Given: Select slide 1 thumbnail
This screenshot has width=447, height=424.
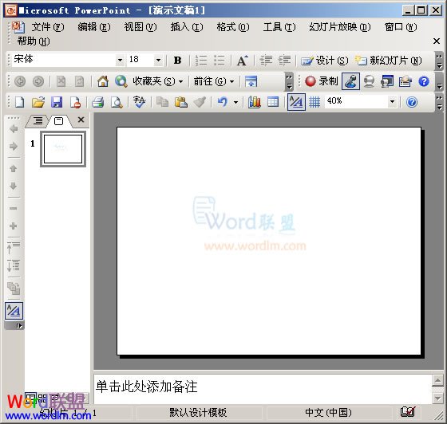Looking at the screenshot, I should coord(63,149).
